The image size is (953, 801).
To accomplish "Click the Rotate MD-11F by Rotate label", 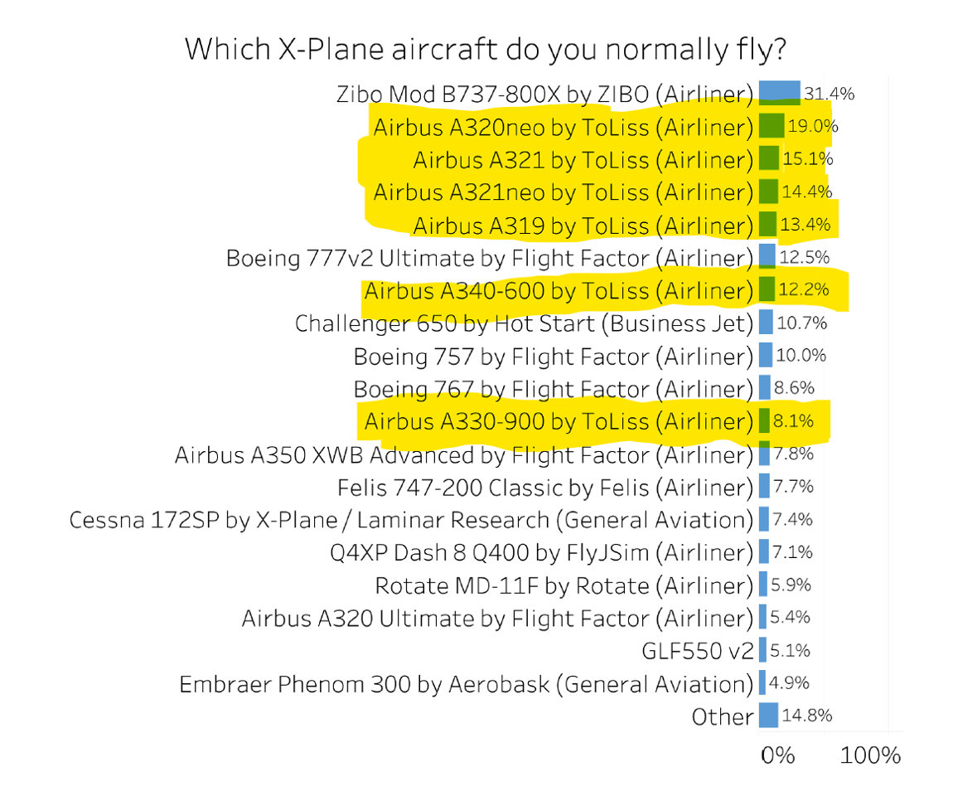I will [x=564, y=585].
